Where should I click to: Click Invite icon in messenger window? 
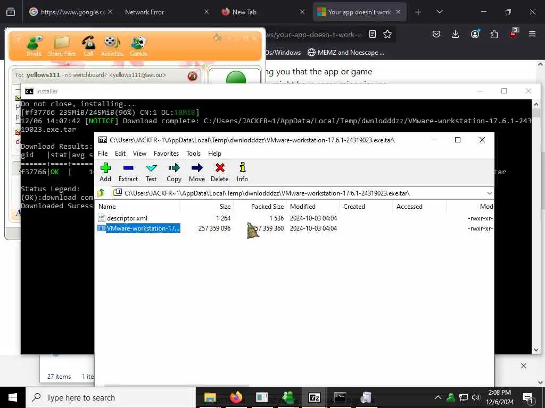35,46
